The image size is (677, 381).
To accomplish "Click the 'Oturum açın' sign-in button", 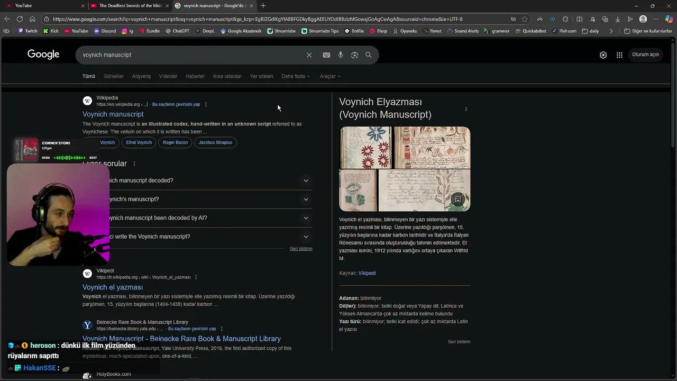I will click(645, 55).
